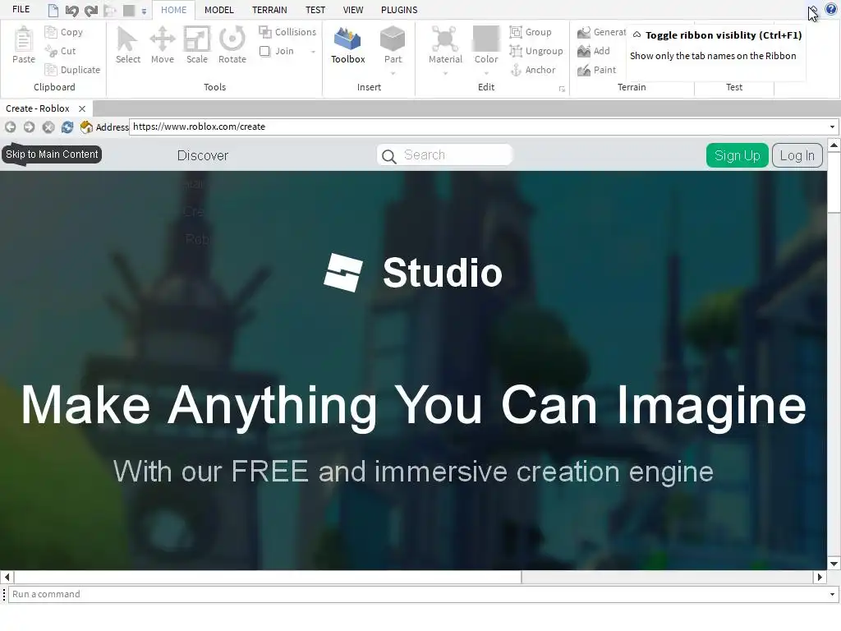This screenshot has width=841, height=631.
Task: Click the green Sign Up button
Action: click(737, 155)
